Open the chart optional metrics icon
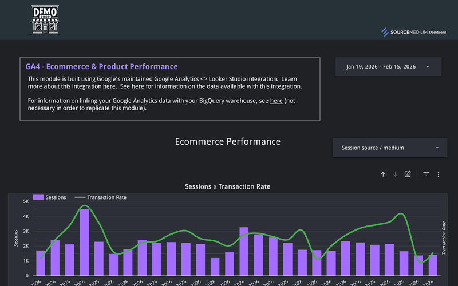Viewport: 458px width, 286px height. pos(408,174)
